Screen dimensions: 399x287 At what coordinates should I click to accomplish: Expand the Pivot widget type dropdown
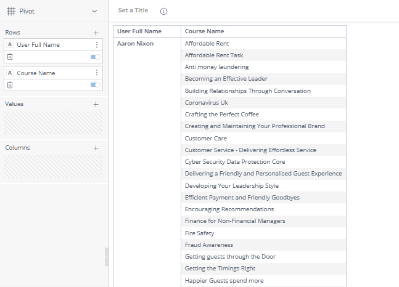94,11
